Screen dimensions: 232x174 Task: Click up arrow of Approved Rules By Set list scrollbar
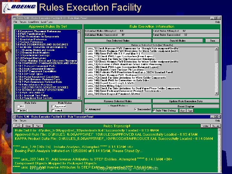pos(79,31)
